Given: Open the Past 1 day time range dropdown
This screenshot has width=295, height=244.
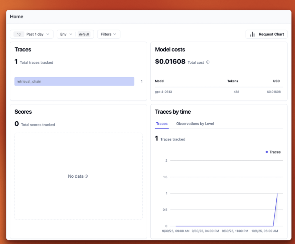Looking at the screenshot, I should 32,34.
